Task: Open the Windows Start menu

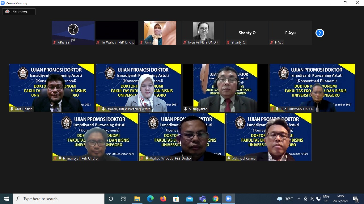Action: pos(6,199)
